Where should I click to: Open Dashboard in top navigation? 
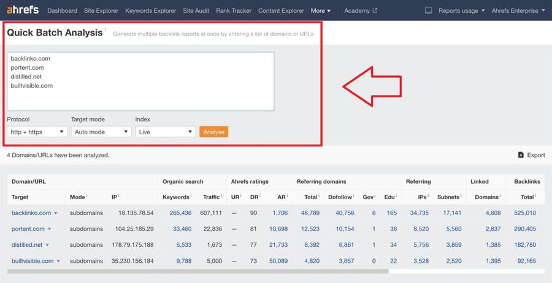point(62,10)
